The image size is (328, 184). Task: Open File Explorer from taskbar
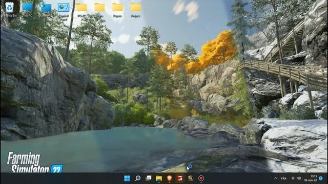159,178
